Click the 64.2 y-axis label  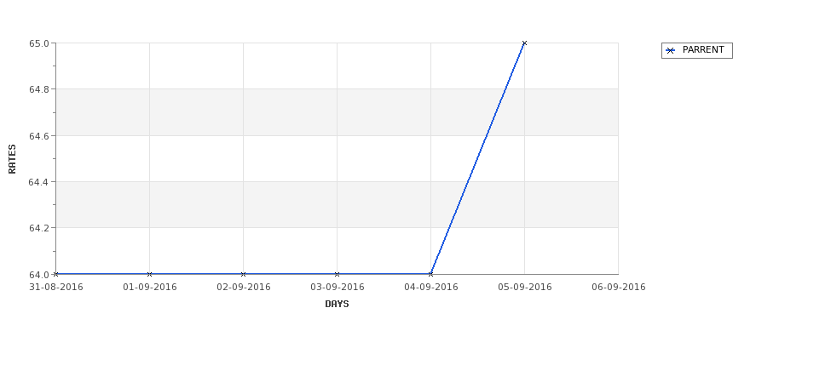click(x=39, y=228)
